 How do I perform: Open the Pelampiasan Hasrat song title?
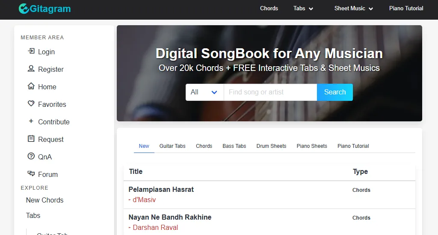coord(161,189)
